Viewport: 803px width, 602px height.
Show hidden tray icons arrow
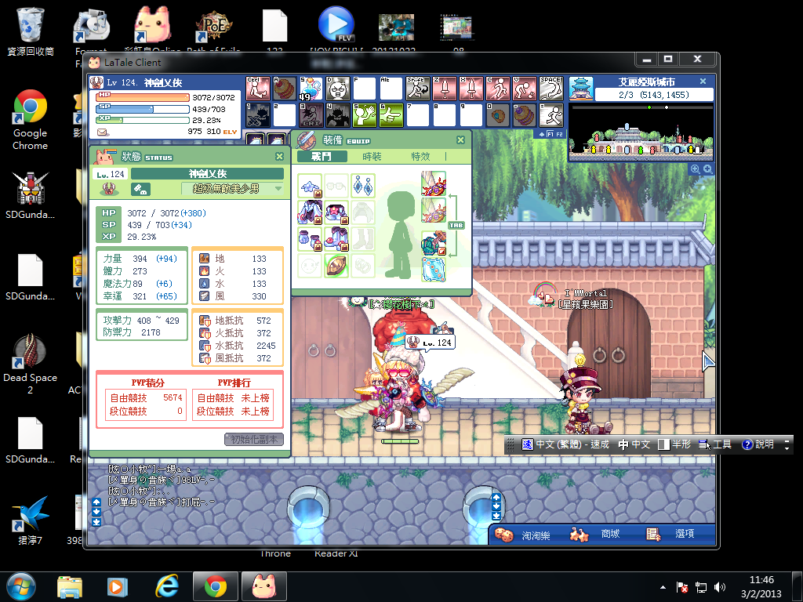pos(663,587)
